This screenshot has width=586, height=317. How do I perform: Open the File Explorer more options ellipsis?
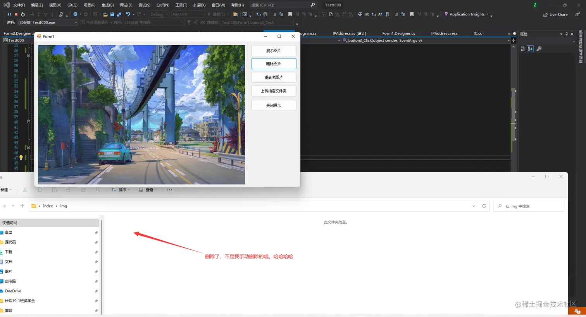(x=169, y=190)
